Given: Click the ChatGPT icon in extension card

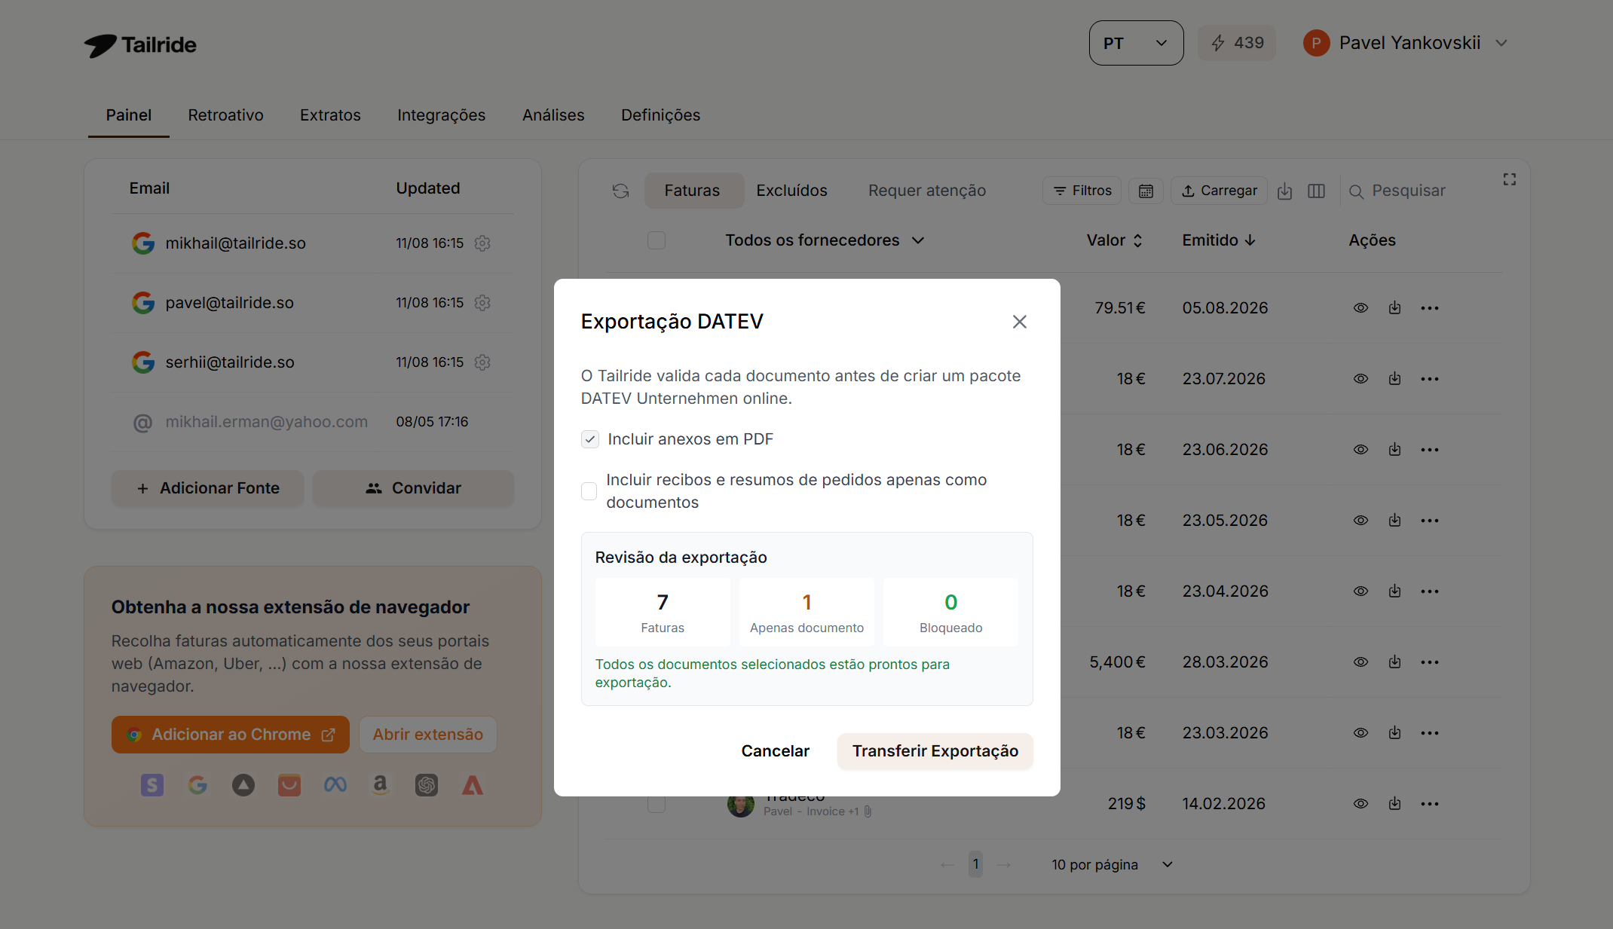Looking at the screenshot, I should coord(427,785).
